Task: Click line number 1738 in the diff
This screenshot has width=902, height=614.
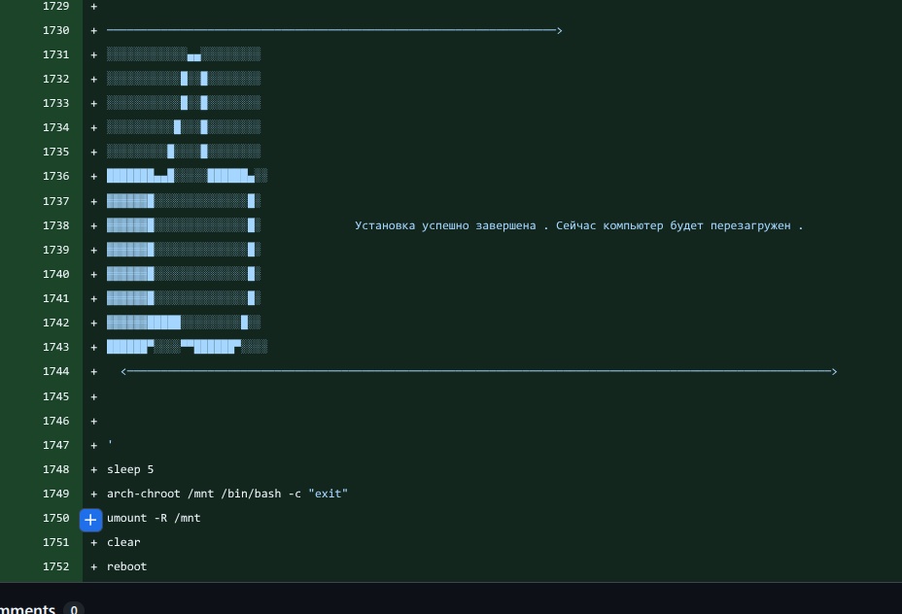Action: [55, 226]
